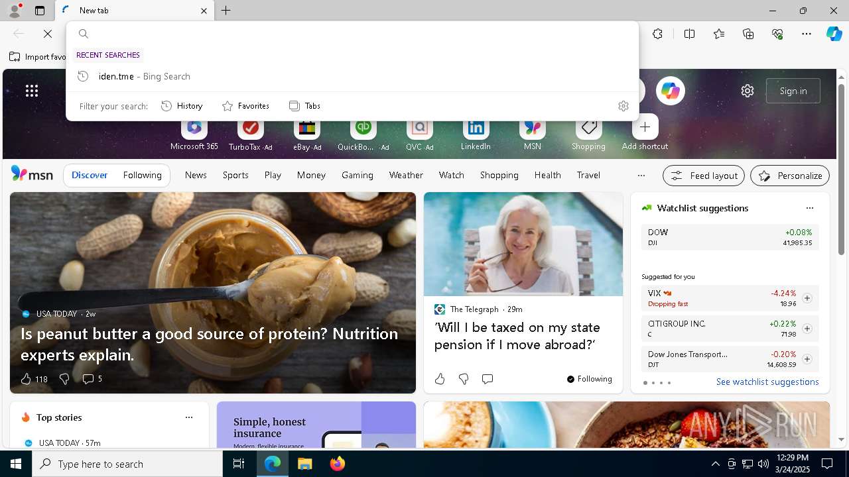This screenshot has height=477, width=849.
Task: Click the msn logo
Action: tap(32, 174)
